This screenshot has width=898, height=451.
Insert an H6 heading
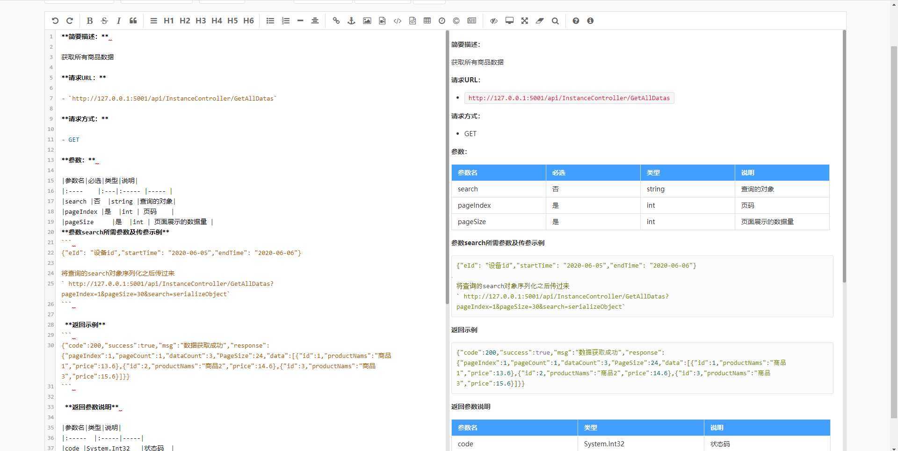point(248,21)
